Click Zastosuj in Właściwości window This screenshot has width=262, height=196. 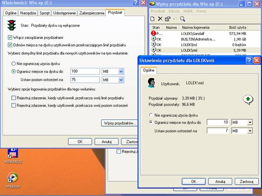[130, 141]
